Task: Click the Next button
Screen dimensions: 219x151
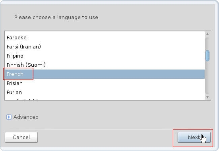Action: coord(194,137)
